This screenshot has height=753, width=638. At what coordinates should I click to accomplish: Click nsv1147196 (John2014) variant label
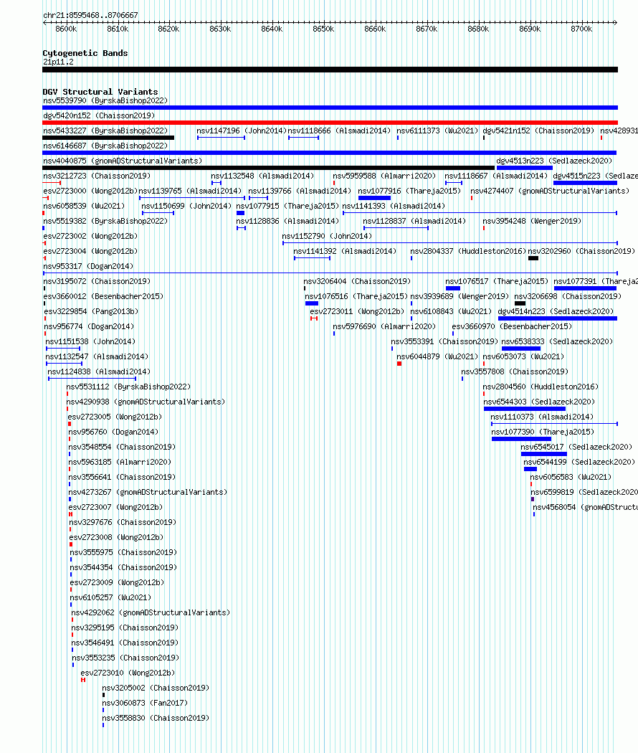[242, 131]
